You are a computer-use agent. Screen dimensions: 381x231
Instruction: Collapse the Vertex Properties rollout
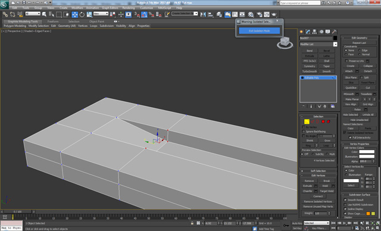[360, 144]
